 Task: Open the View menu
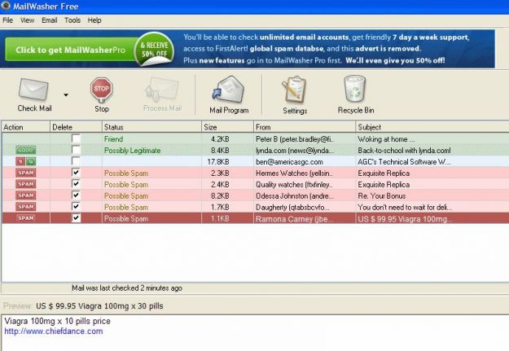[x=27, y=20]
